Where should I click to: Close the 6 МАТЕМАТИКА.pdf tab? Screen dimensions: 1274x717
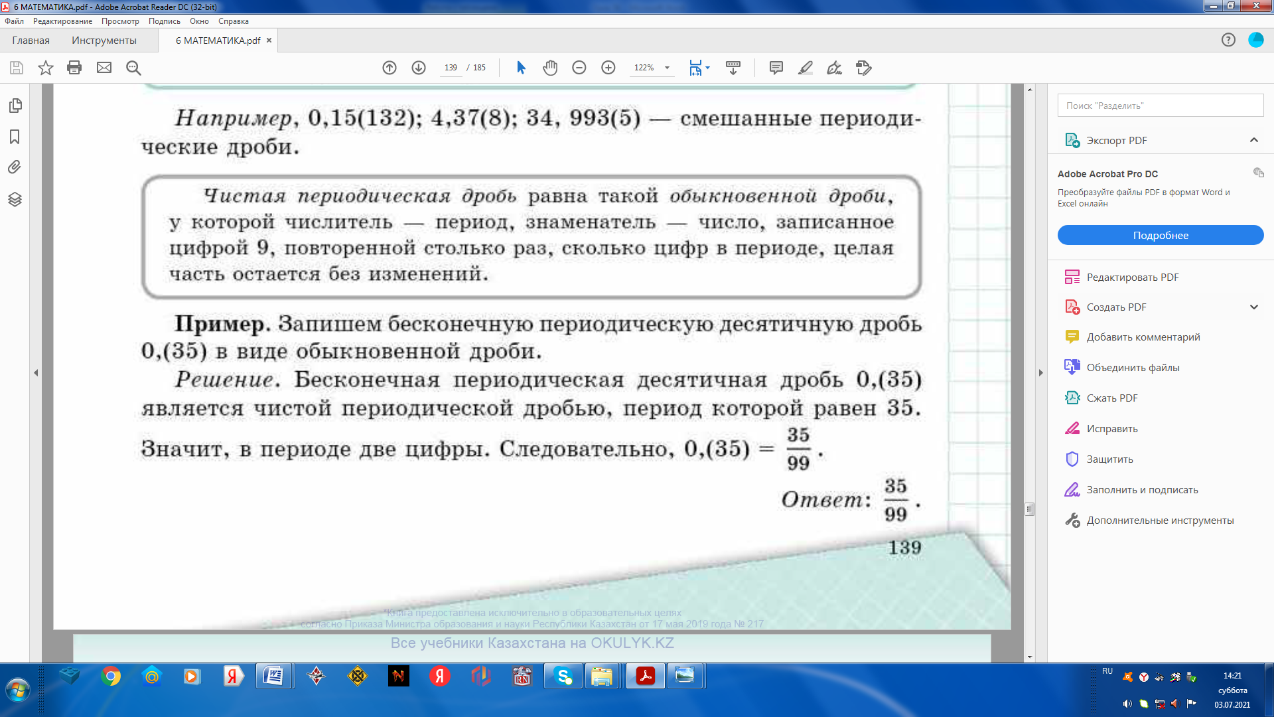pos(269,40)
